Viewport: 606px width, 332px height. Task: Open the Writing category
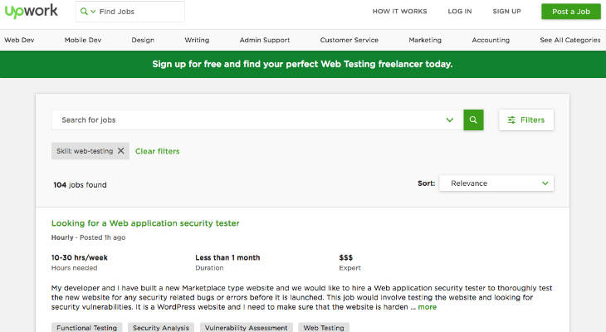point(197,40)
